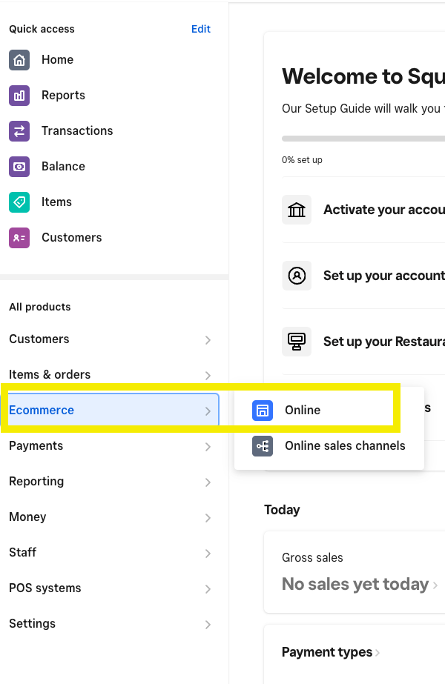
Task: Click the Transactions arrows icon
Action: tap(19, 131)
